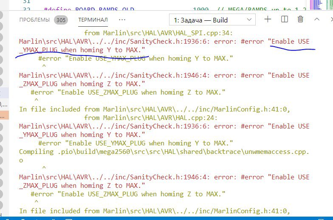Click the first '#error "Enable USE_YMAX_PLUG' olive line
The image size is (333, 220).
(x=135, y=58)
